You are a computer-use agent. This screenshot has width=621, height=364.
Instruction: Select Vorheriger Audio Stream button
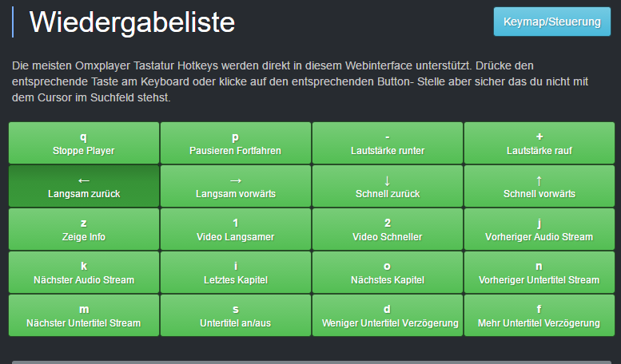(x=539, y=229)
